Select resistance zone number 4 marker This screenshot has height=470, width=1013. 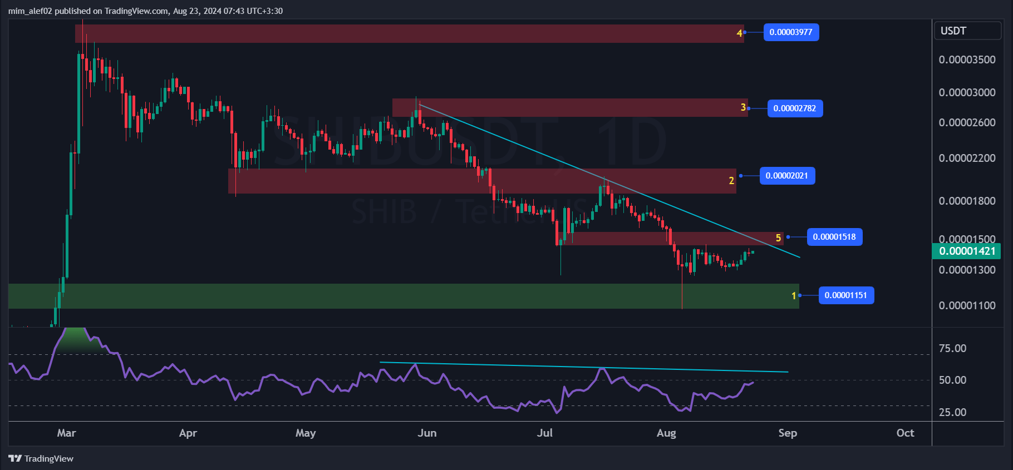point(739,33)
